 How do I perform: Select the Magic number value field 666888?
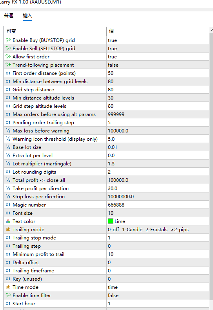click(158, 205)
